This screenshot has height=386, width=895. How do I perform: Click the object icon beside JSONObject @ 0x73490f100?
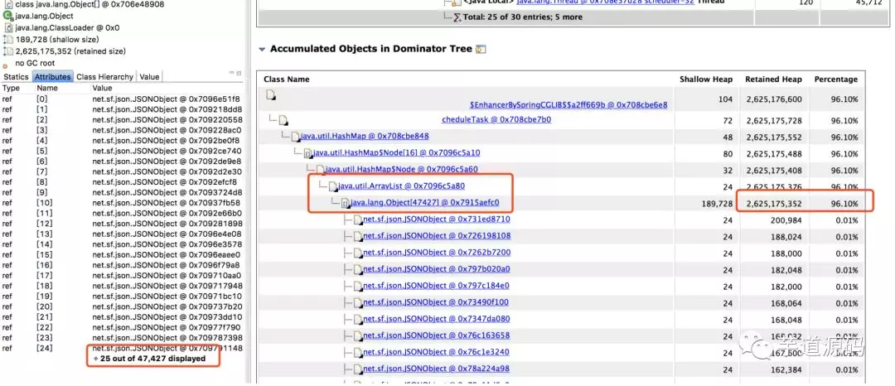pyautogui.click(x=357, y=302)
